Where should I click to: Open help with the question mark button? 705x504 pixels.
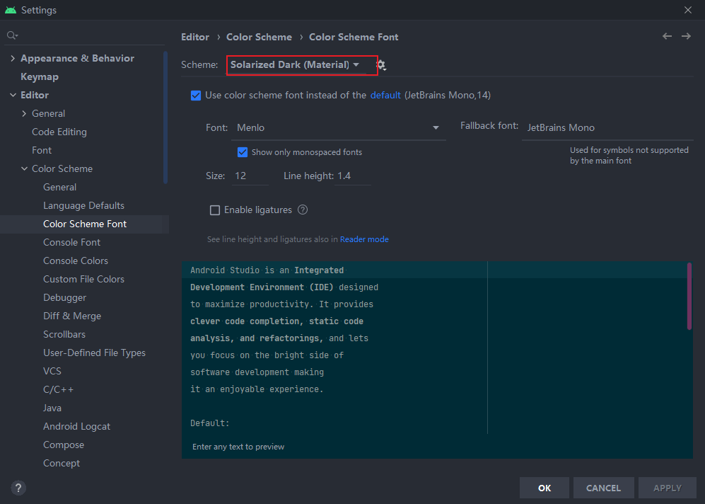(18, 488)
